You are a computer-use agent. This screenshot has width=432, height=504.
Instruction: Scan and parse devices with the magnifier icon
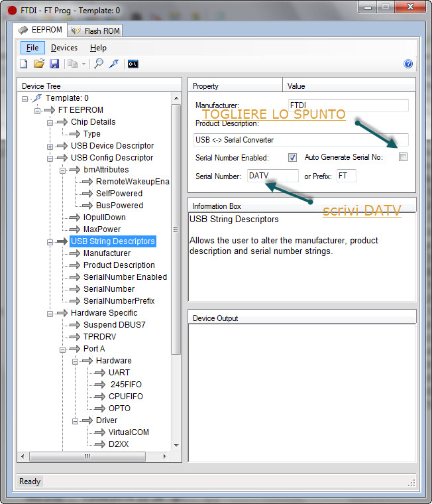99,64
